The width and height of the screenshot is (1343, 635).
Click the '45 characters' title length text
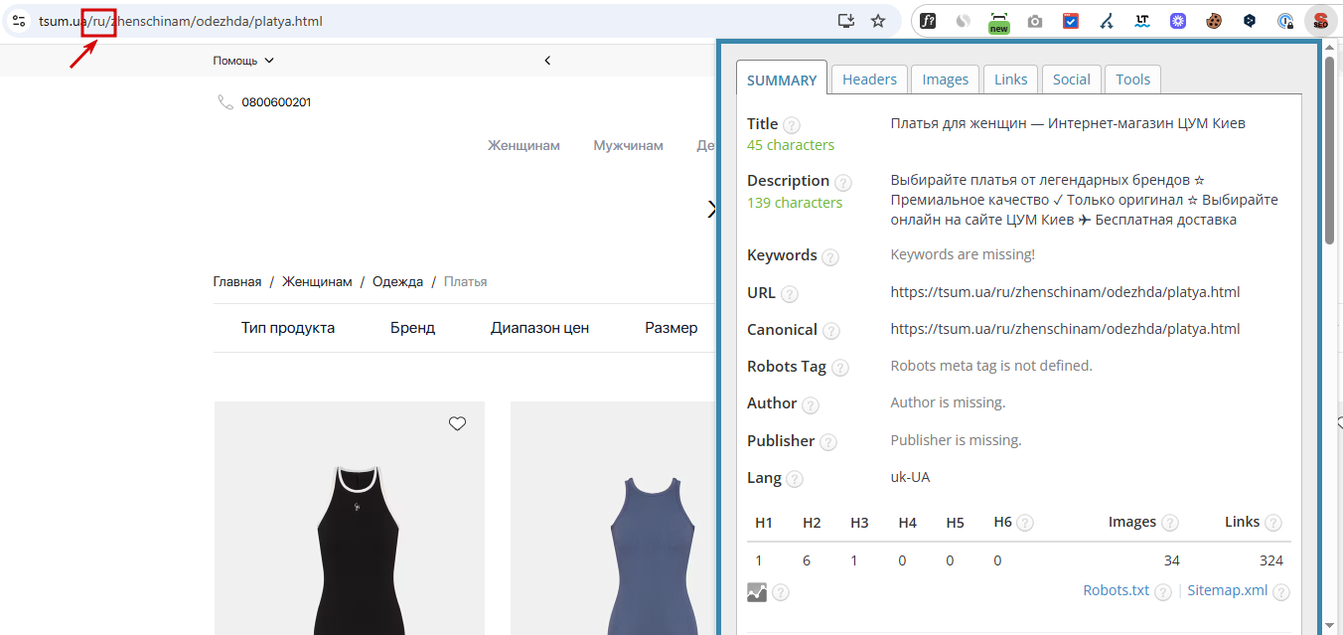pos(791,145)
